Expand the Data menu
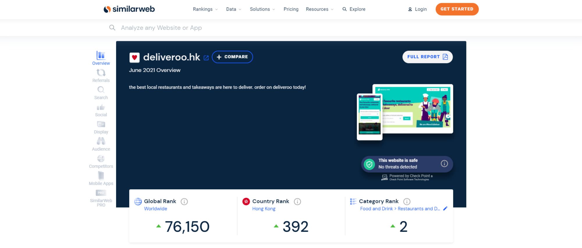 [x=234, y=9]
